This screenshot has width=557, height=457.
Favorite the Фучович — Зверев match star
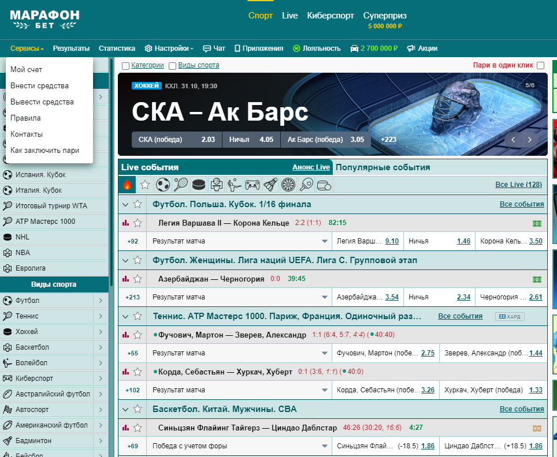(138, 335)
